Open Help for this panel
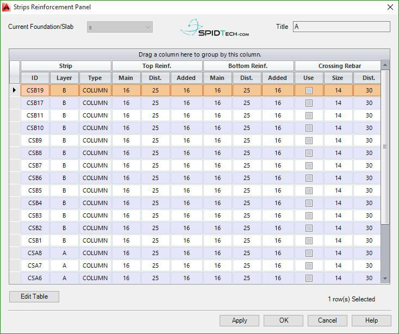Screen dimensions: 399x334 point(371,320)
